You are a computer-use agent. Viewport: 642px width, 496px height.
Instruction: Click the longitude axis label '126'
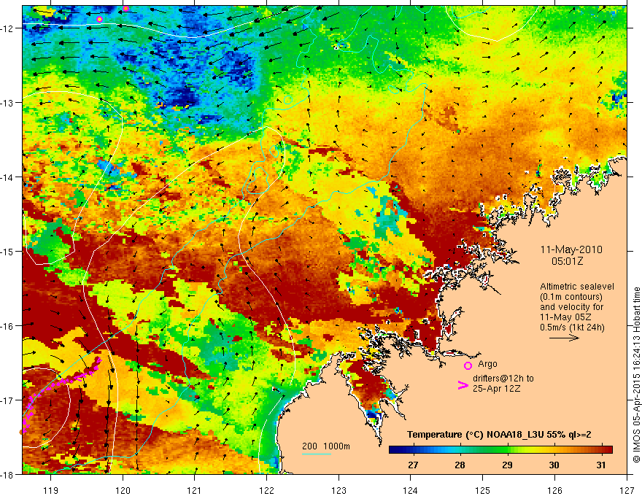(554, 490)
